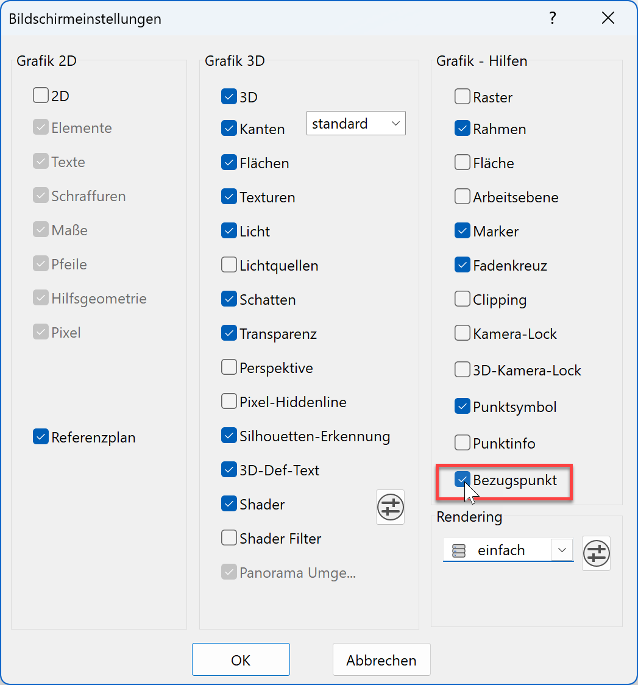The image size is (638, 685).
Task: Toggle Pixel-Hiddenline checkbox
Action: coord(229,402)
